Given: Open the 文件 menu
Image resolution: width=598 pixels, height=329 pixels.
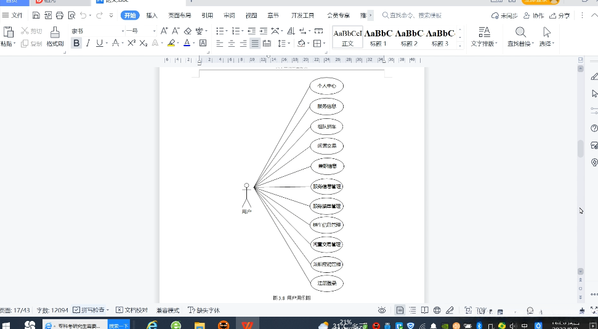Looking at the screenshot, I should pyautogui.click(x=12, y=15).
